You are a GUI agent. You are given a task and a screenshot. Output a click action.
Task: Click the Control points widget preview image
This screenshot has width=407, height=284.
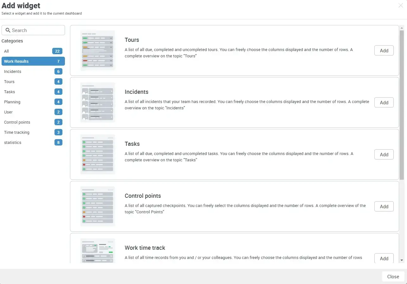(x=98, y=206)
